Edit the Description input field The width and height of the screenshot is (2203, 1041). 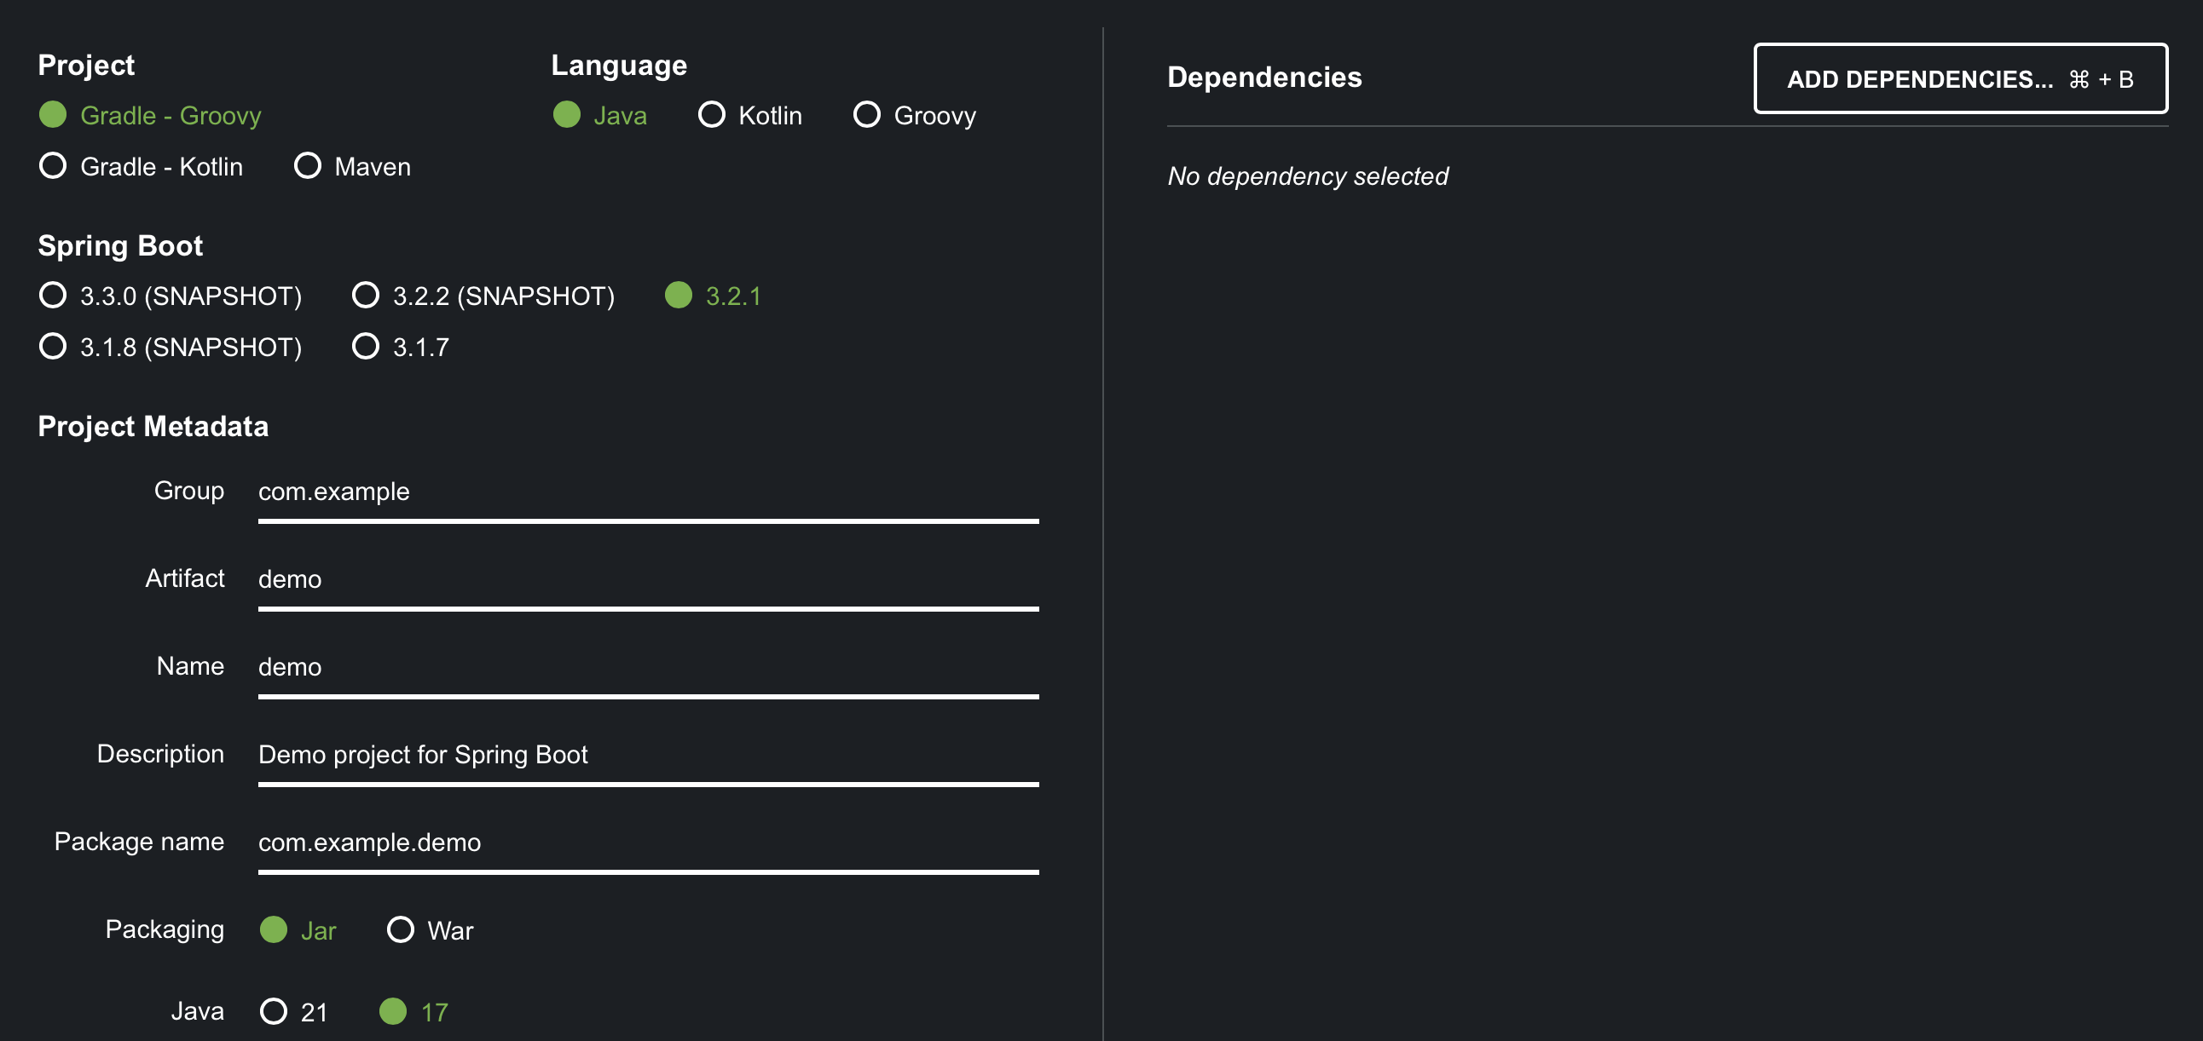pos(648,756)
